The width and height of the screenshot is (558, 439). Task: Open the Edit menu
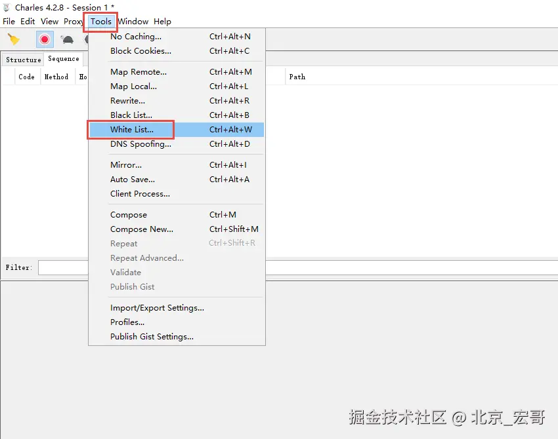click(28, 22)
